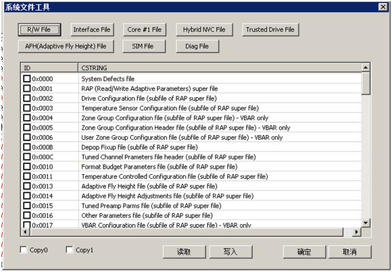Tick checkbox for 0x0002 Drive Configuration file
This screenshot has height=272, width=392.
point(27,98)
